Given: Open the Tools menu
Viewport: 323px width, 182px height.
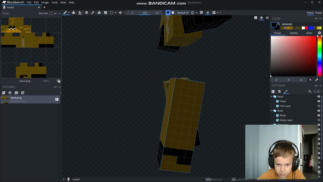Looking at the screenshot, I should 55,3.
